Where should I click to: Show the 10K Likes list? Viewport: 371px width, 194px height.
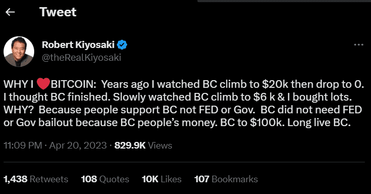point(162,179)
